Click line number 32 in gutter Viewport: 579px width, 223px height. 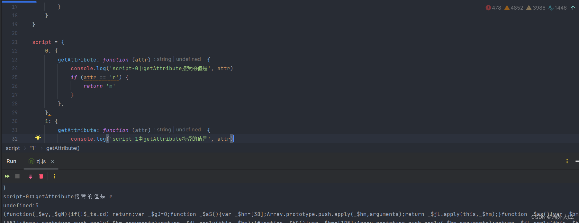click(x=15, y=139)
